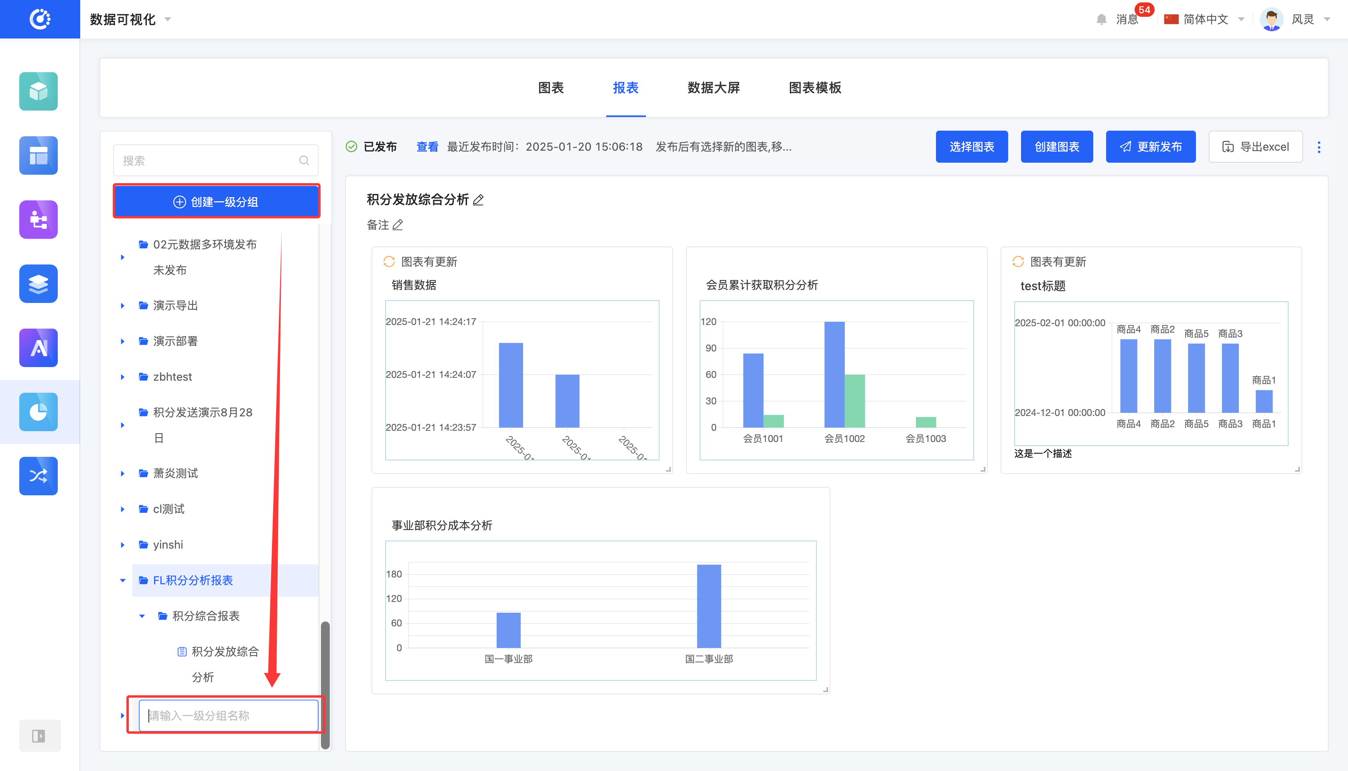
Task: Open the AI module sidebar icon
Action: (x=38, y=347)
